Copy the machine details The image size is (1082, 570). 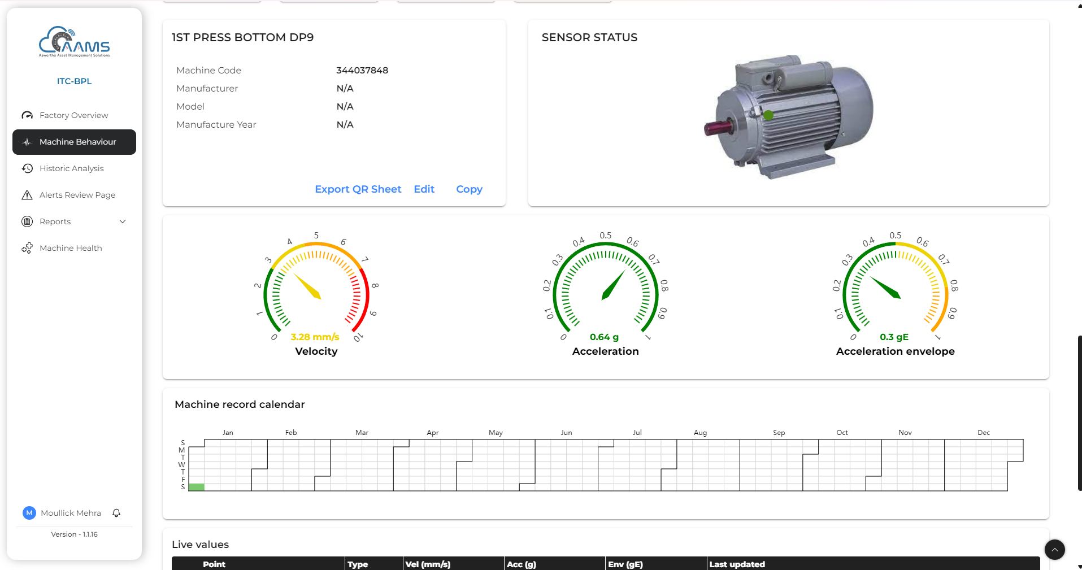click(x=469, y=189)
